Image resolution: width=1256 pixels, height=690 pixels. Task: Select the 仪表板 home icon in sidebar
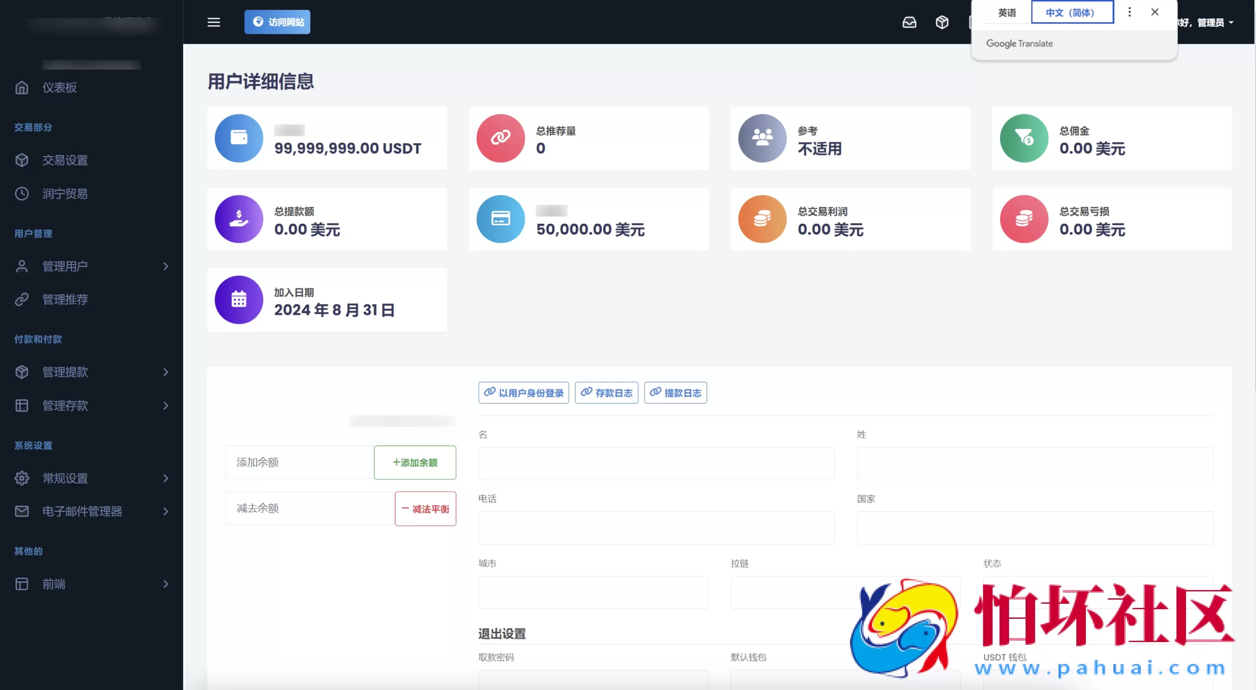click(x=21, y=88)
